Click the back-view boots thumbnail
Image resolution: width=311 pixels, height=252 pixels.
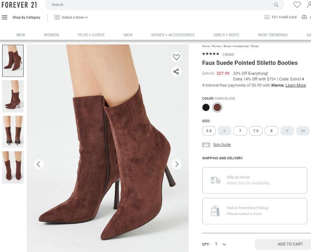13,132
